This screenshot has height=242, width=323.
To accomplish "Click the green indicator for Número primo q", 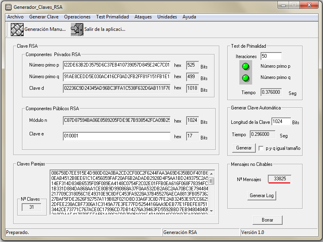I will pos(245,77).
